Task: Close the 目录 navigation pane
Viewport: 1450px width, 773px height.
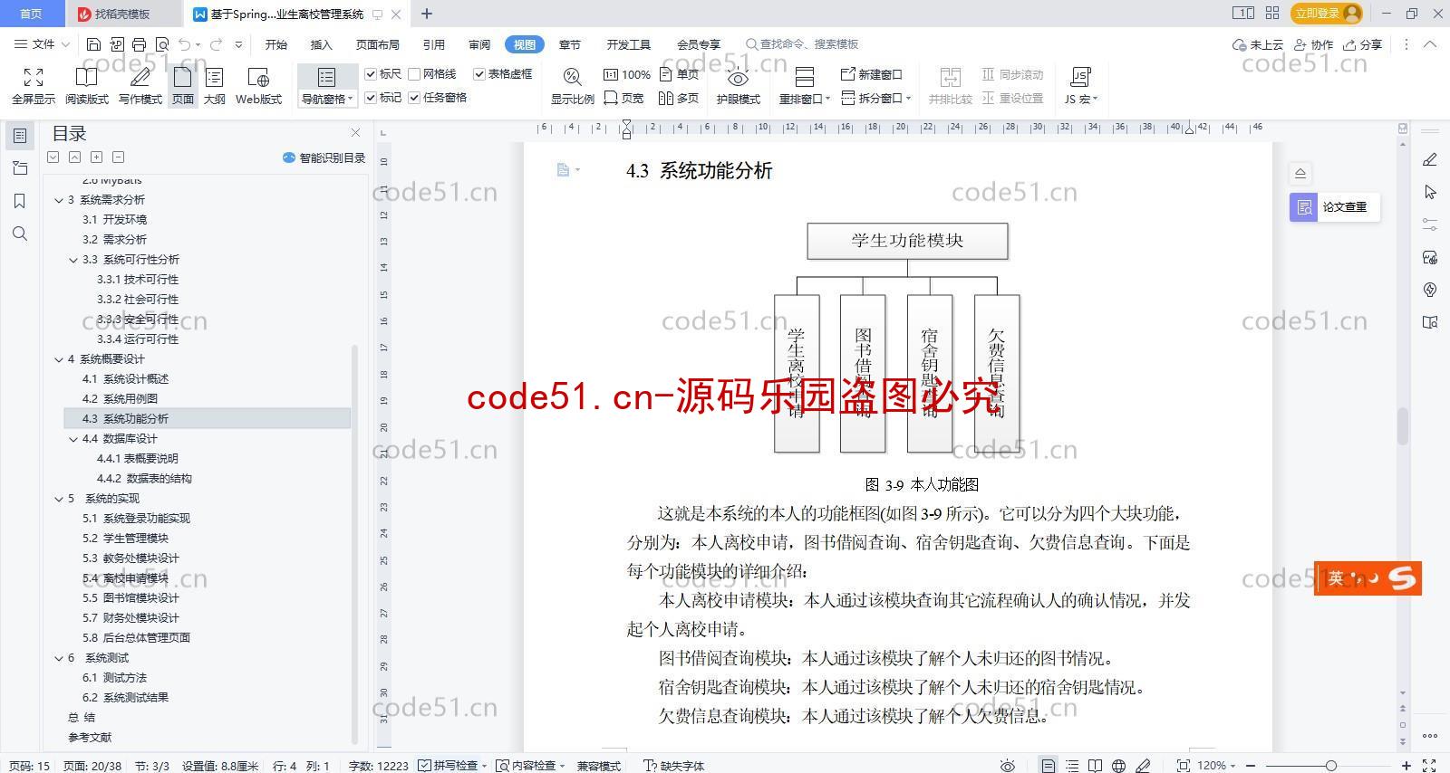Action: [x=355, y=133]
